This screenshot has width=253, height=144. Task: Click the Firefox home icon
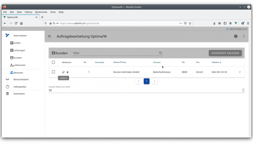pyautogui.click(x=21, y=23)
